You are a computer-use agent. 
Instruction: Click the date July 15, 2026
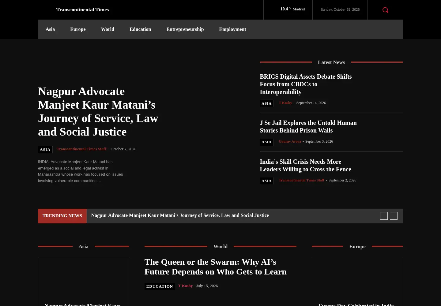(x=207, y=286)
